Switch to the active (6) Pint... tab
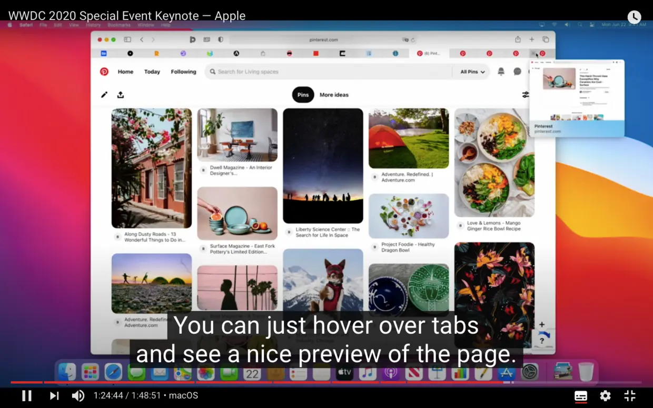The height and width of the screenshot is (408, 653). click(x=428, y=53)
